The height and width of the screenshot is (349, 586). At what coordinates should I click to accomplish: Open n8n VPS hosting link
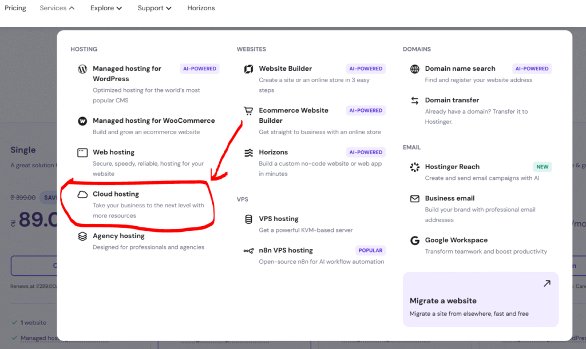point(286,250)
